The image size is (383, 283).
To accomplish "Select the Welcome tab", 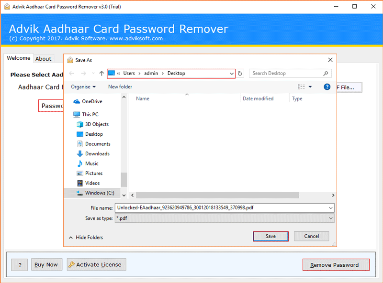I will [19, 58].
